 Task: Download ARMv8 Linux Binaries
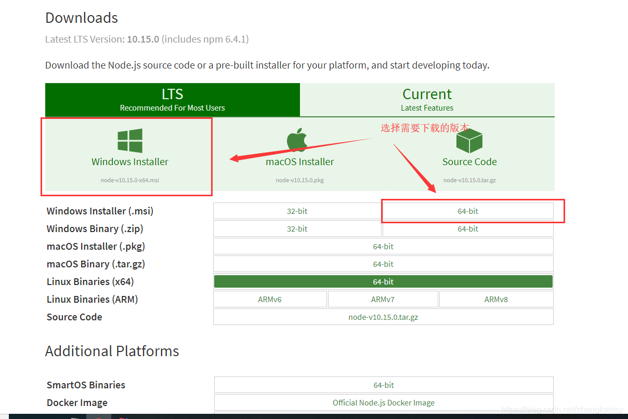point(496,300)
